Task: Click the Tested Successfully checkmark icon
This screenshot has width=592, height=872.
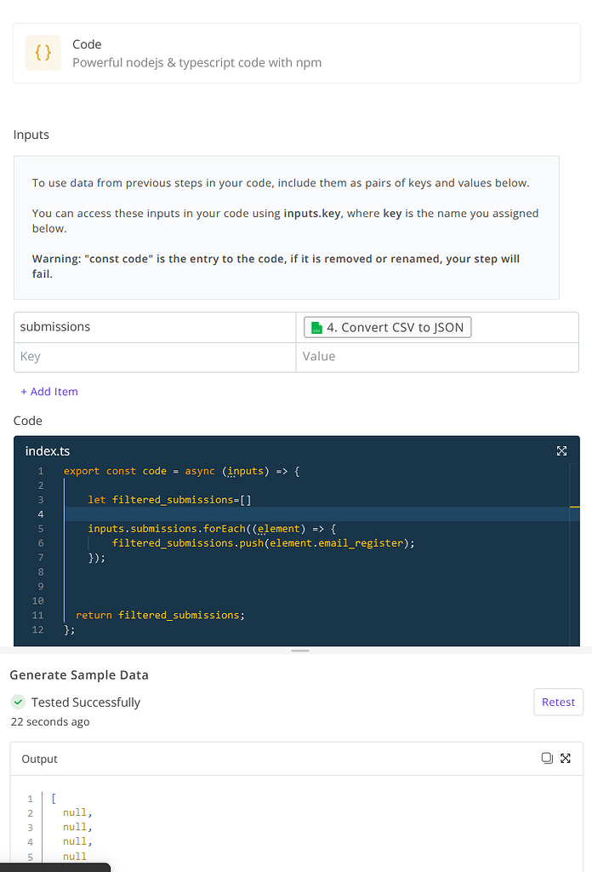Action: [18, 702]
